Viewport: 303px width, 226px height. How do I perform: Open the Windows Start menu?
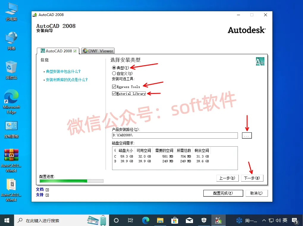7,220
